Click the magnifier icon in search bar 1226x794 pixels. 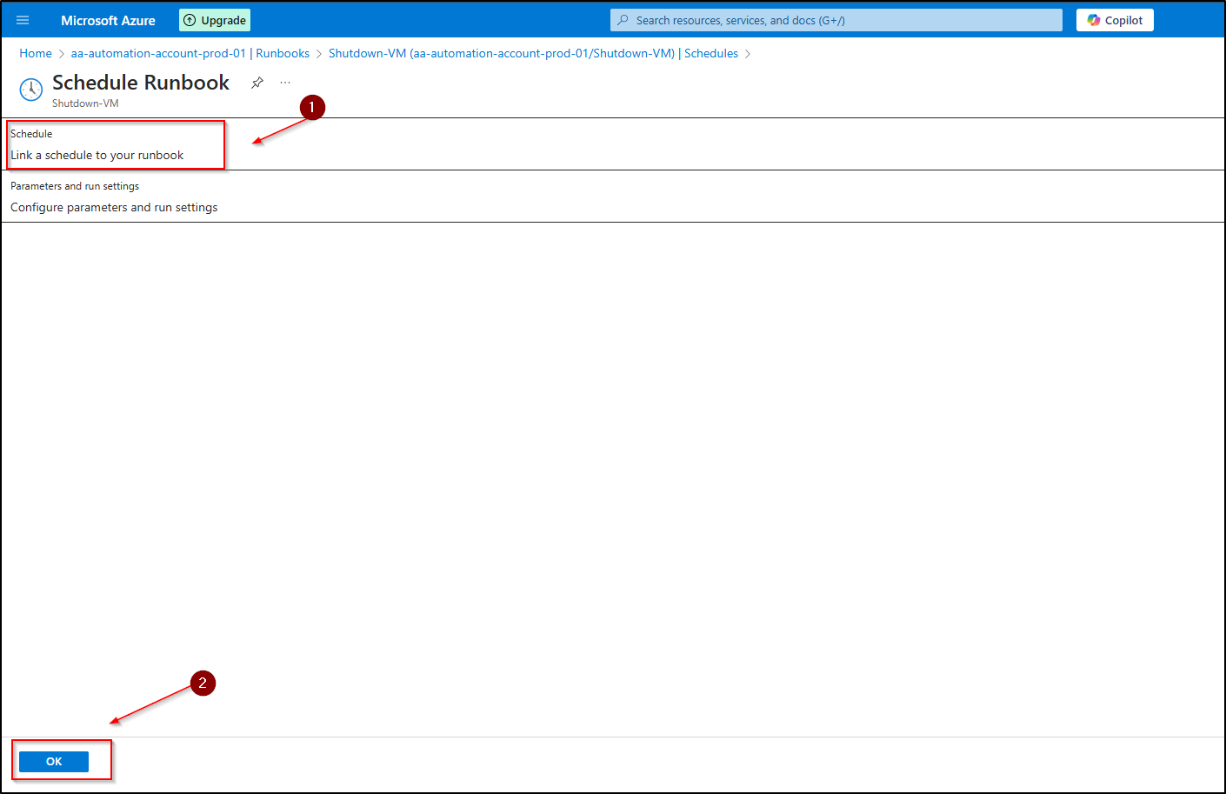click(623, 20)
